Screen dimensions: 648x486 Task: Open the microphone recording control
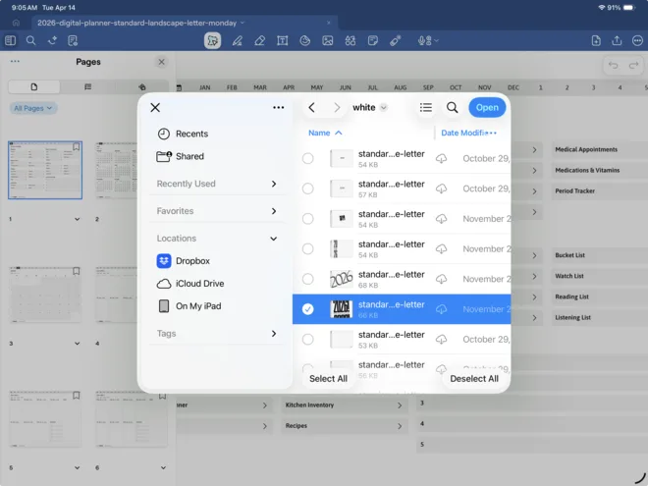coord(427,40)
